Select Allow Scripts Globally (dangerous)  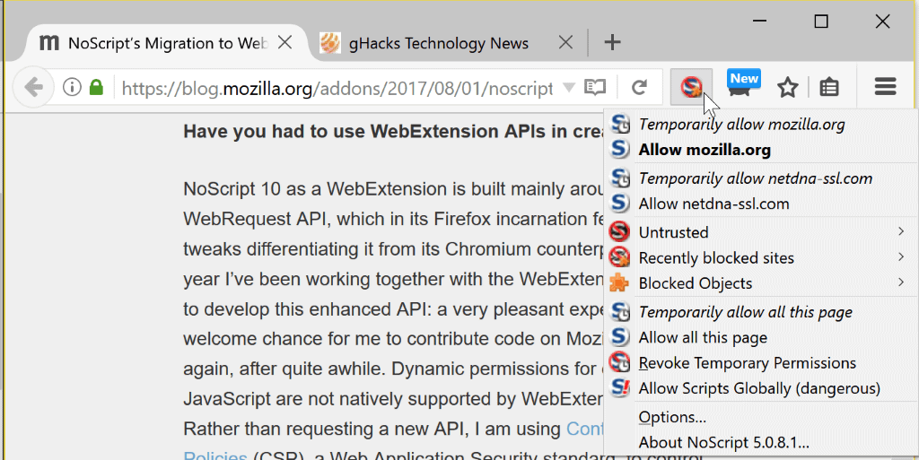coord(760,388)
